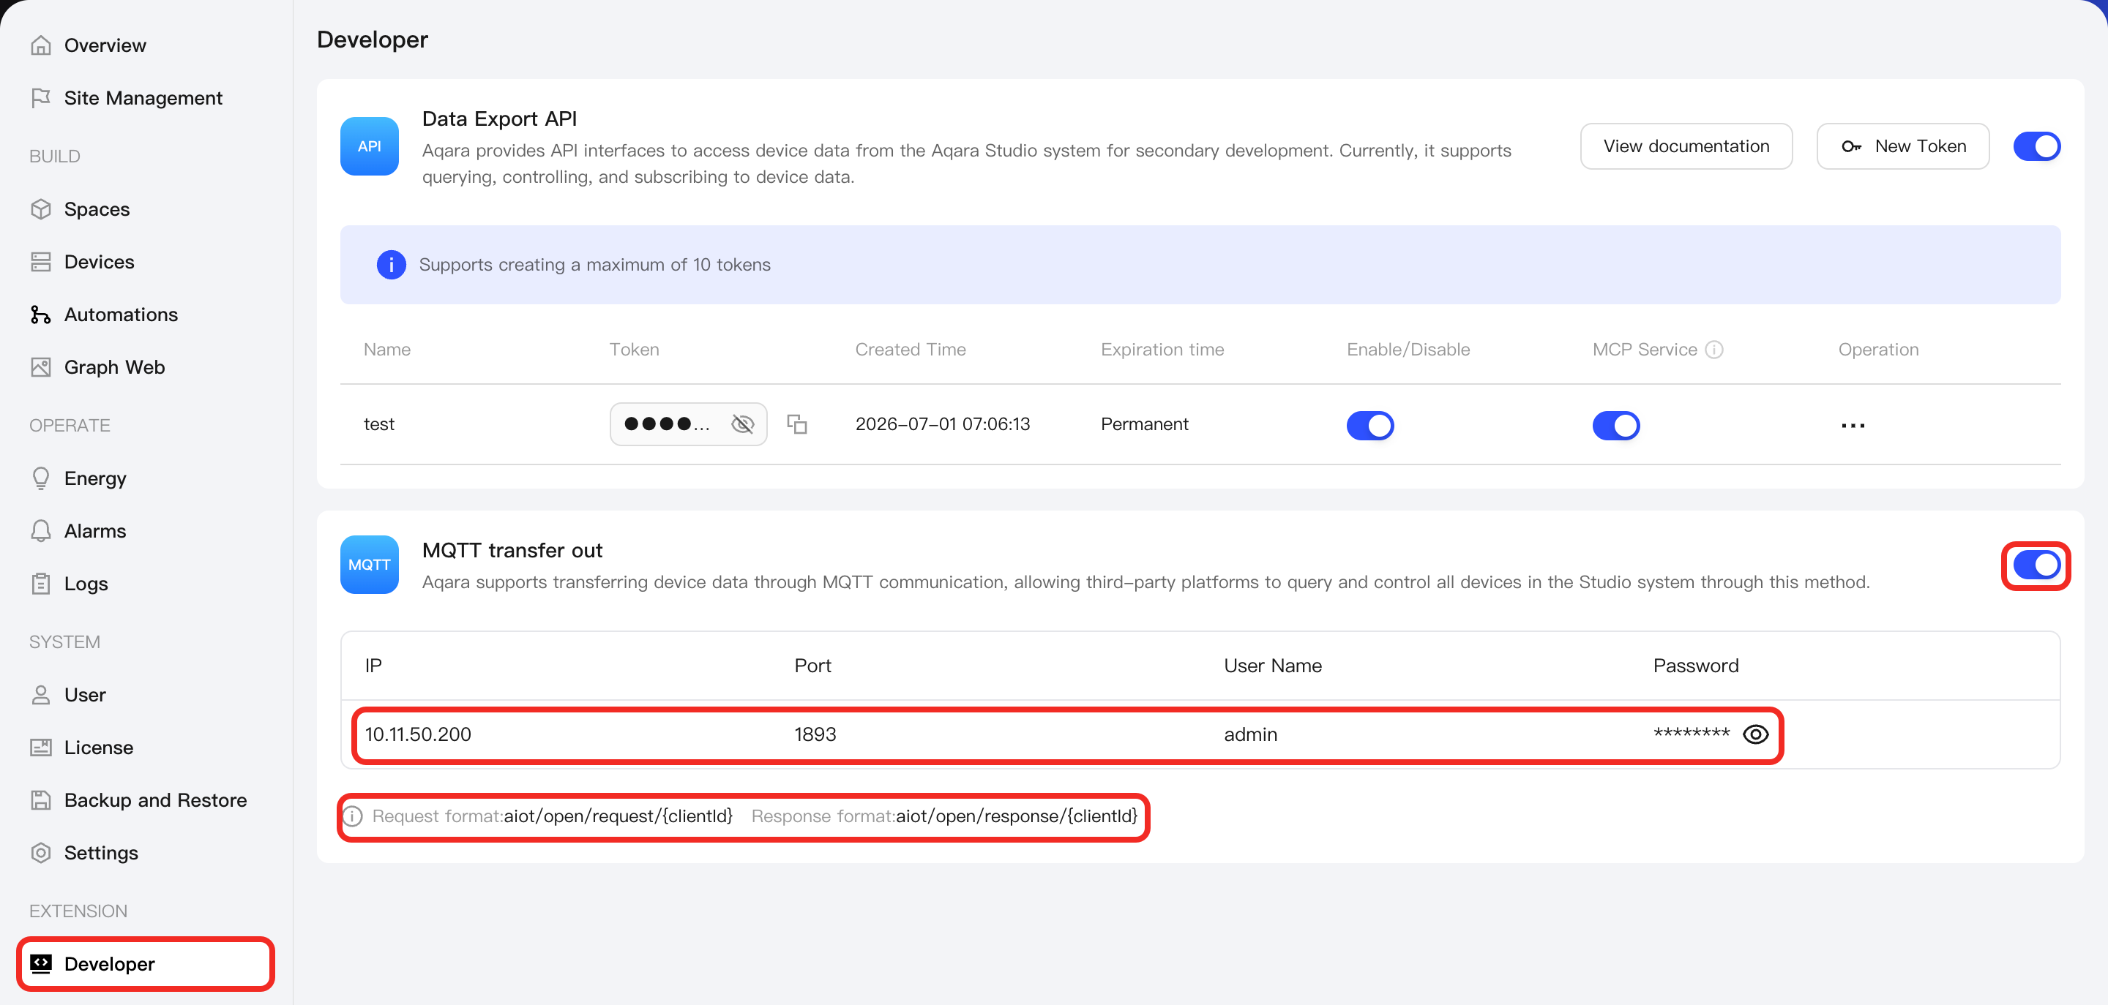The width and height of the screenshot is (2108, 1005).
Task: Click the Site Management flag icon
Action: pos(41,98)
